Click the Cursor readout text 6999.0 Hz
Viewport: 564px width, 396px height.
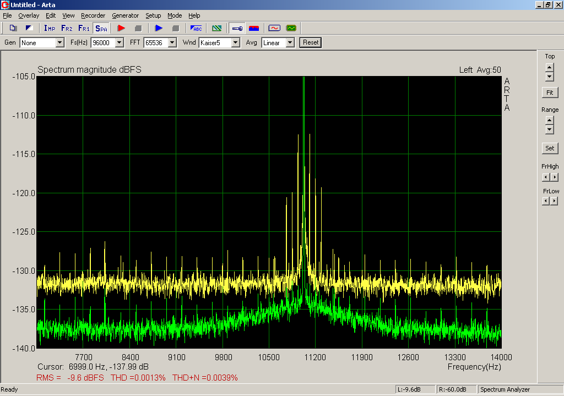click(x=93, y=367)
